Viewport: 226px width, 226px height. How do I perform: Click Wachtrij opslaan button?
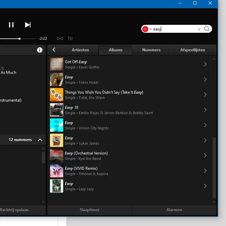point(14,210)
